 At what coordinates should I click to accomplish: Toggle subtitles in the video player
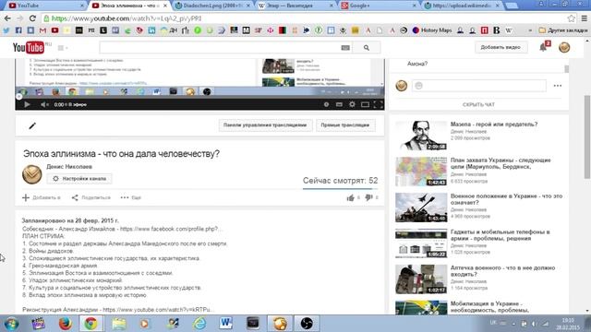click(339, 104)
